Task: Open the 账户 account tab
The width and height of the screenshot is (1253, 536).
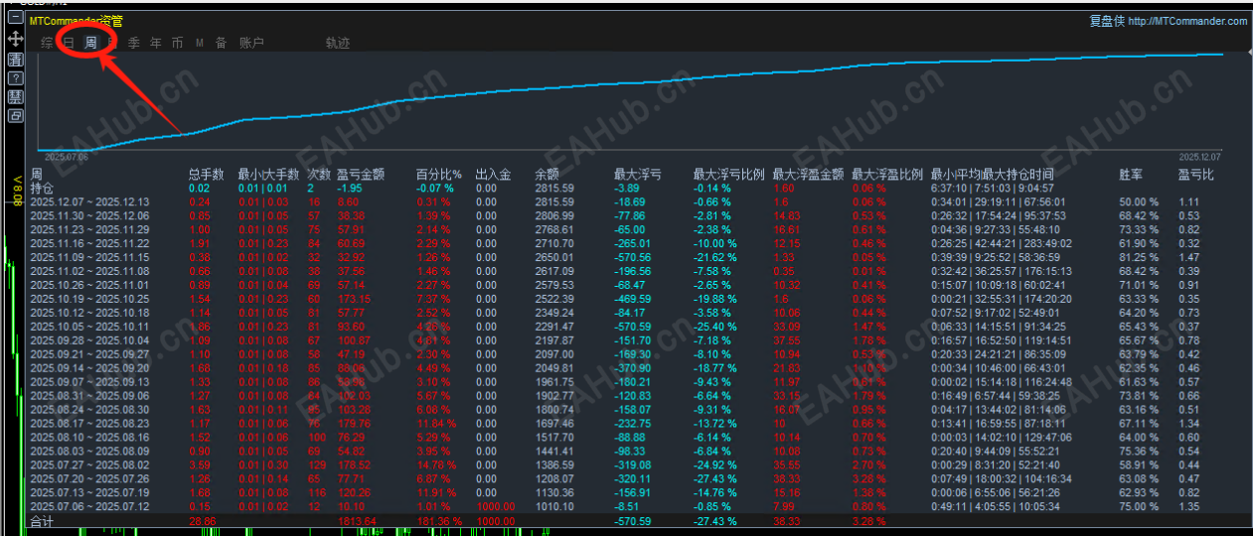Action: tap(252, 43)
